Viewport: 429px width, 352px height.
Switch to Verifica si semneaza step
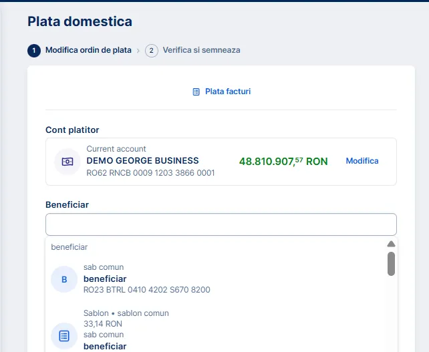(201, 50)
